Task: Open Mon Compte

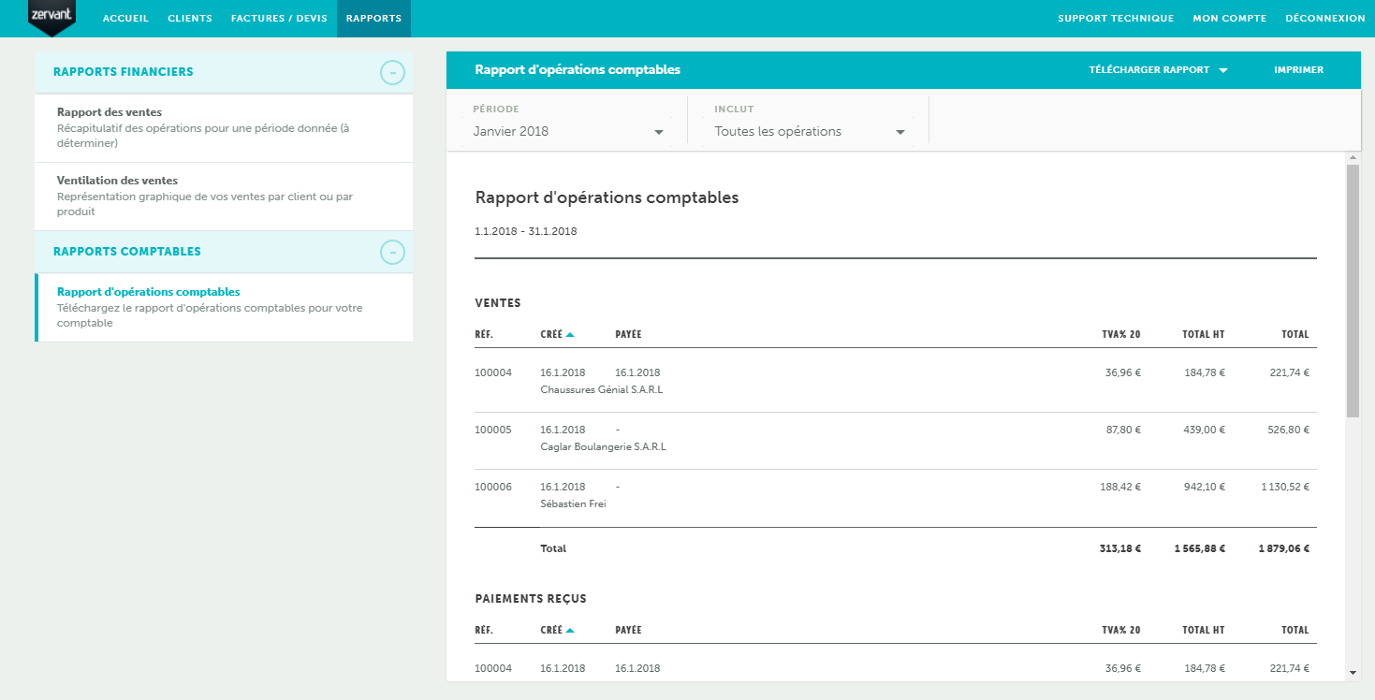Action: [1229, 19]
